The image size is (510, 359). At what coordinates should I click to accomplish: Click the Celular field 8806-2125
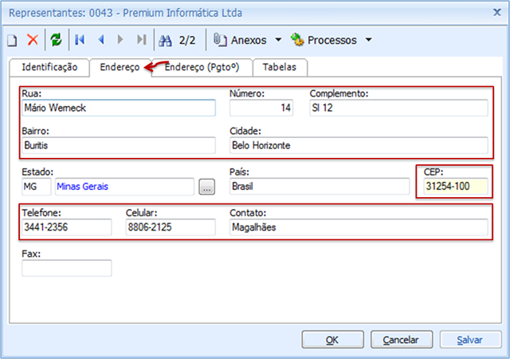171,227
